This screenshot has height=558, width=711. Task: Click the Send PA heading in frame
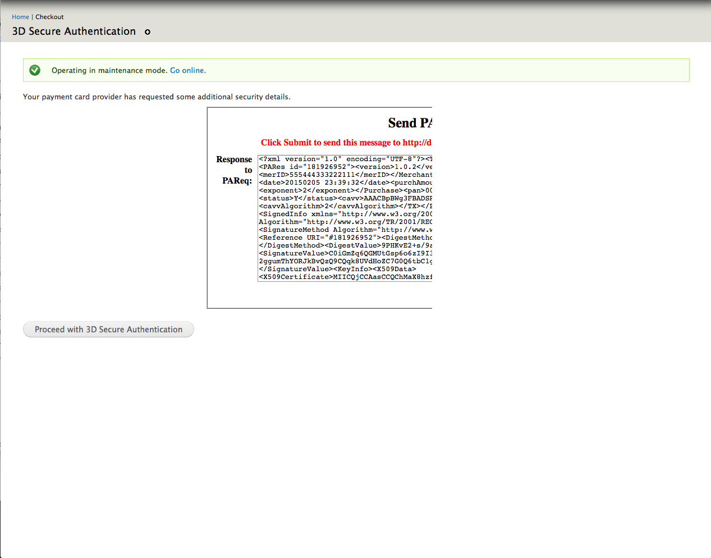[x=409, y=123]
